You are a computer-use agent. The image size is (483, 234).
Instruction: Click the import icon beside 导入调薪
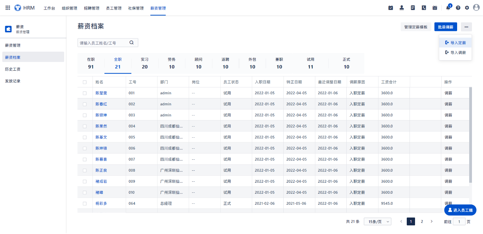pyautogui.click(x=447, y=53)
